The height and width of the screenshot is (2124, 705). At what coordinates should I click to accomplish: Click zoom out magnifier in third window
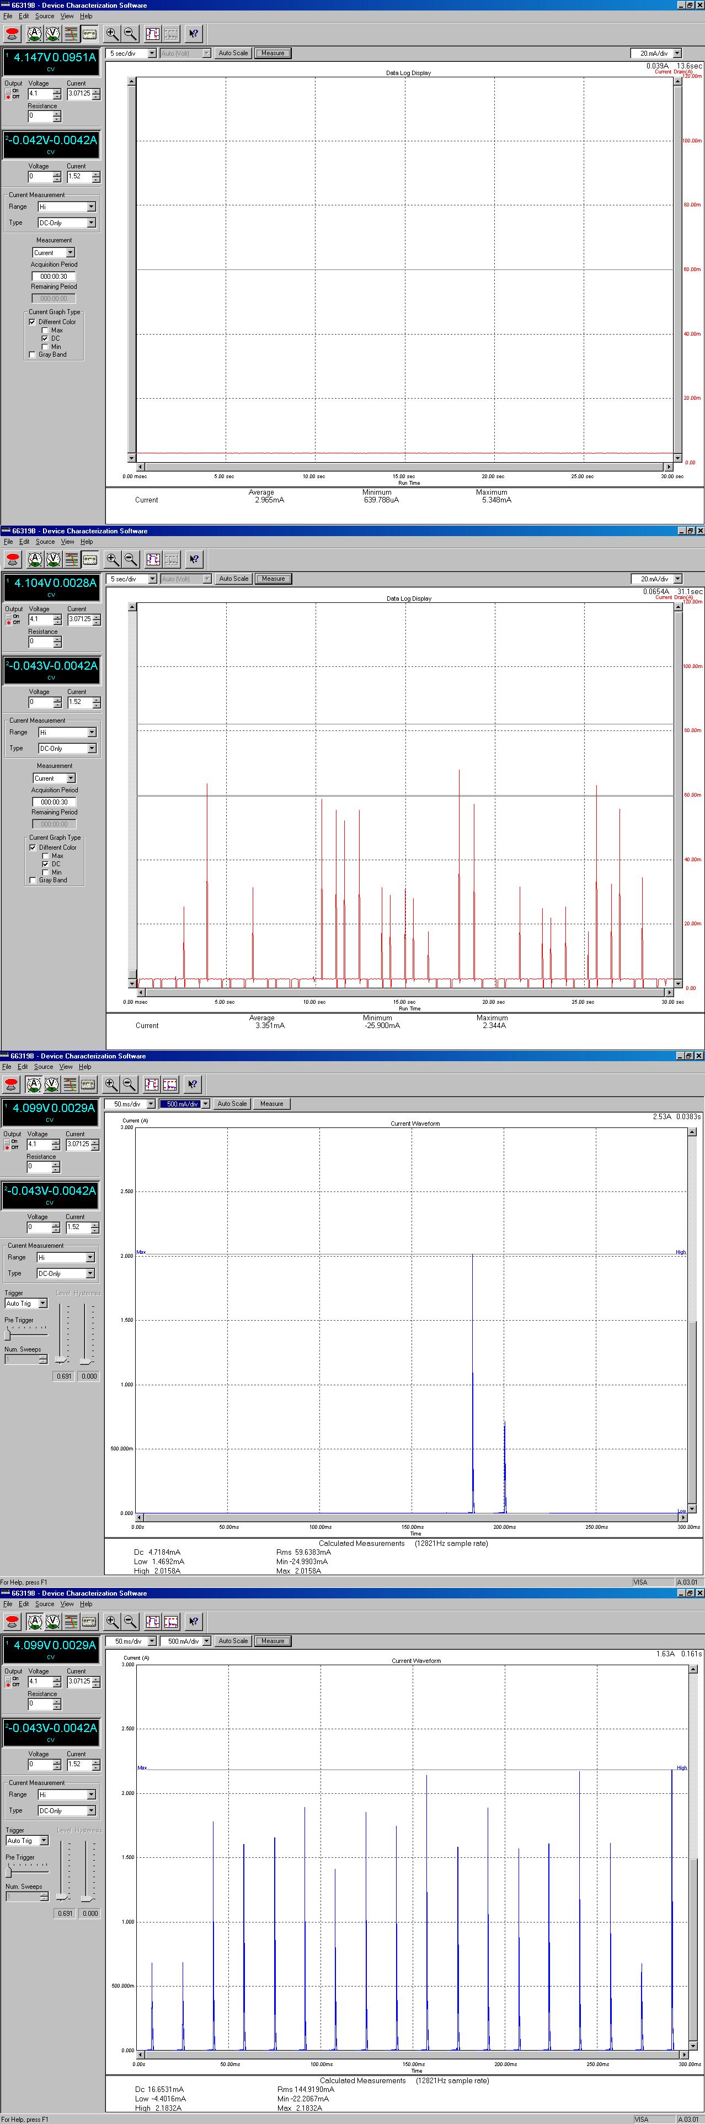[x=129, y=1084]
